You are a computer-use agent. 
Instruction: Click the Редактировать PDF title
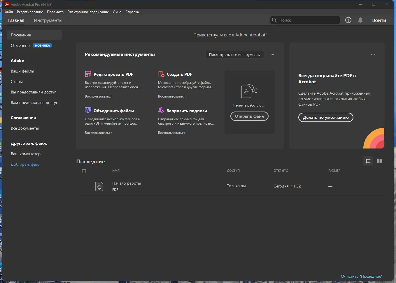tap(113, 74)
